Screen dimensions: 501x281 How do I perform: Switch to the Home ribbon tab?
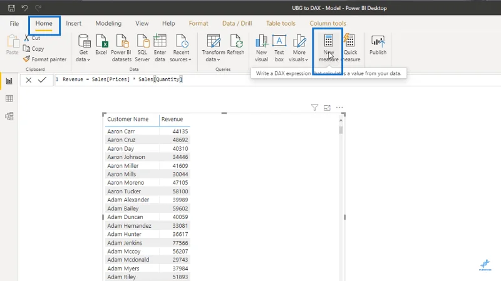click(x=44, y=23)
